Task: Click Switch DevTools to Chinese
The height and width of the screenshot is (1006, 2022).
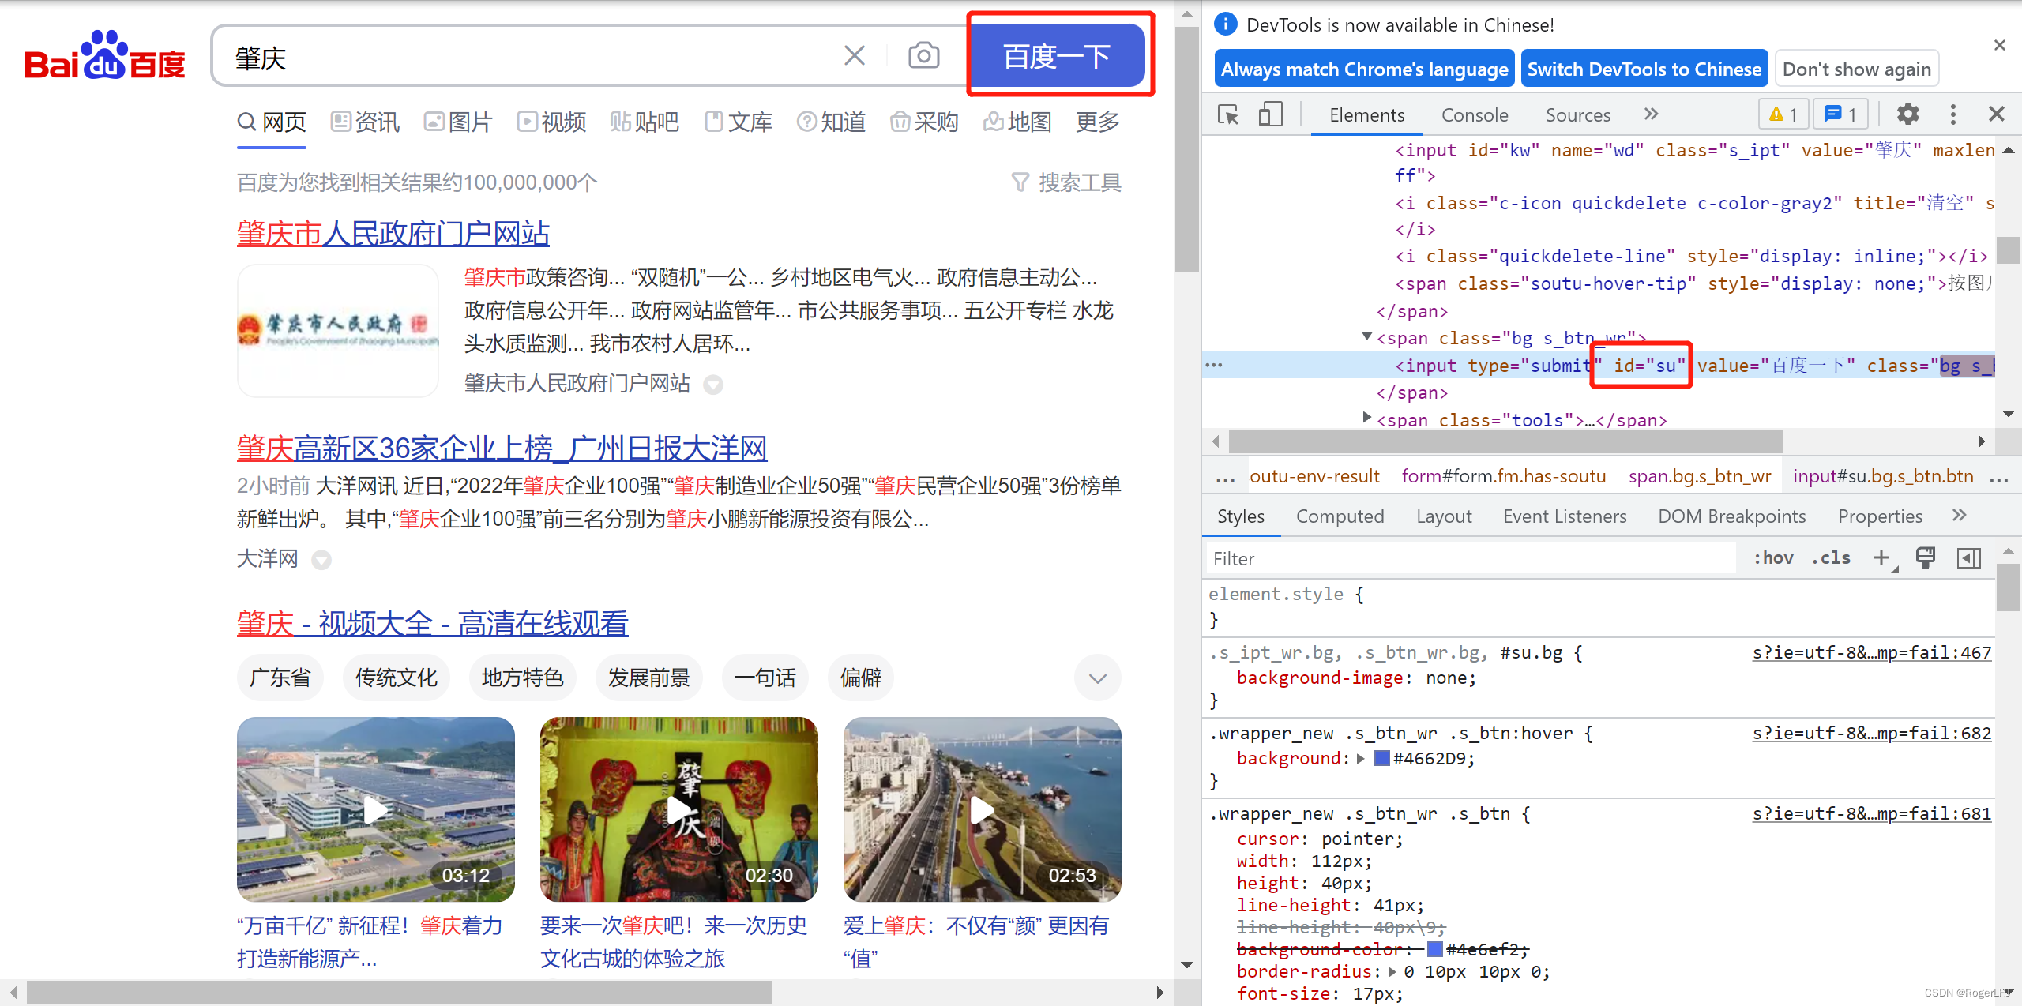Action: pos(1644,69)
